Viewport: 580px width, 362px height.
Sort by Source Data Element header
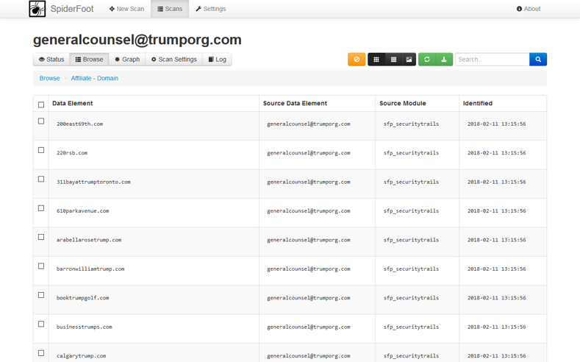[x=295, y=103]
